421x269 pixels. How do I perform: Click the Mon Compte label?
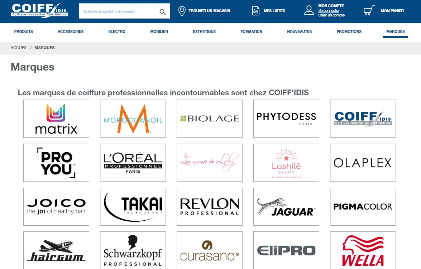(331, 6)
